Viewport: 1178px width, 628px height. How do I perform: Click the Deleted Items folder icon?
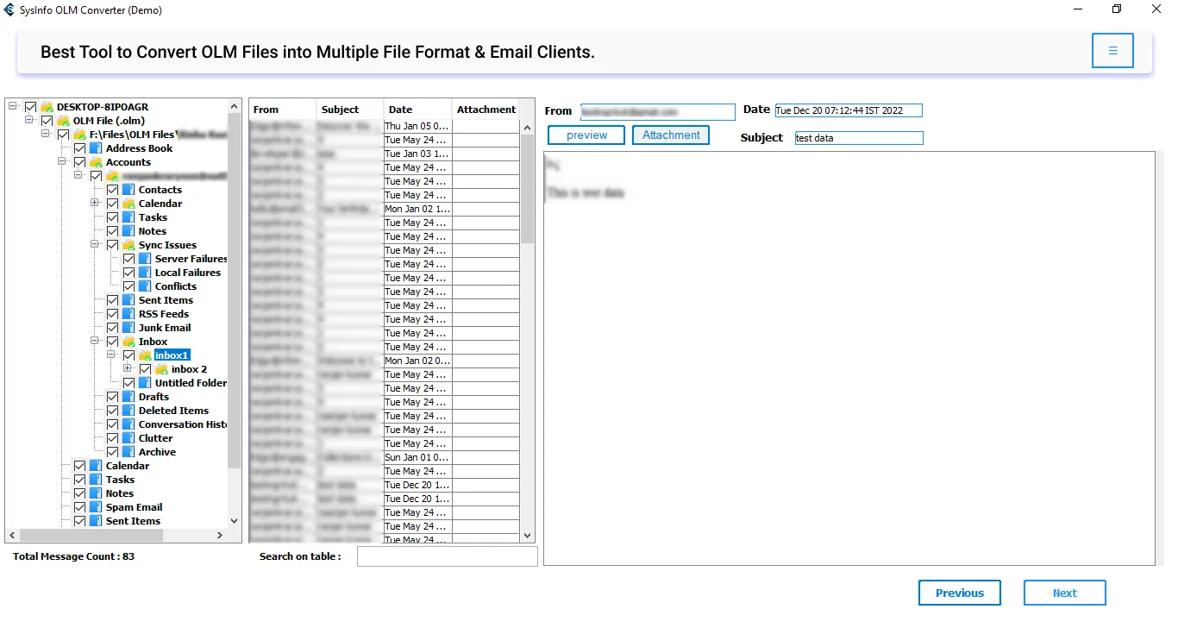click(x=128, y=411)
